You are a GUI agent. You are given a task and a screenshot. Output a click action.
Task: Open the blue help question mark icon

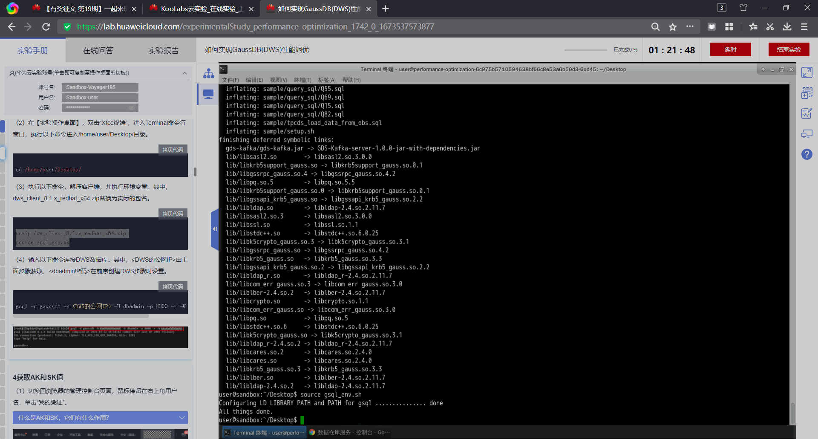tap(807, 154)
